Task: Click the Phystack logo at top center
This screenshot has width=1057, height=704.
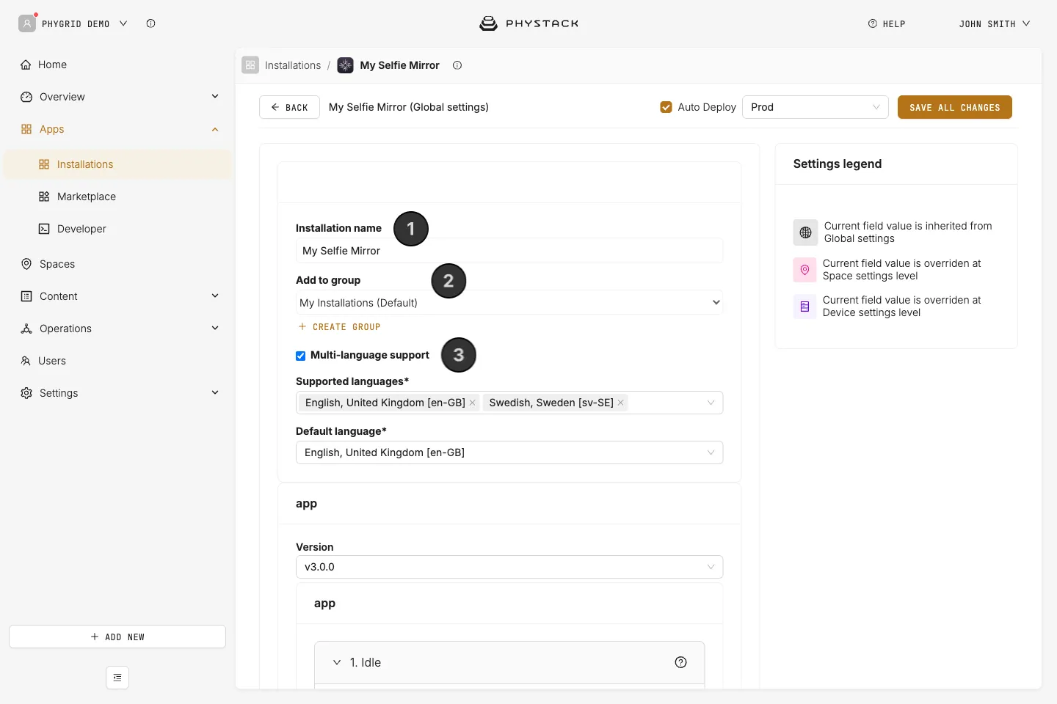Action: [528, 23]
